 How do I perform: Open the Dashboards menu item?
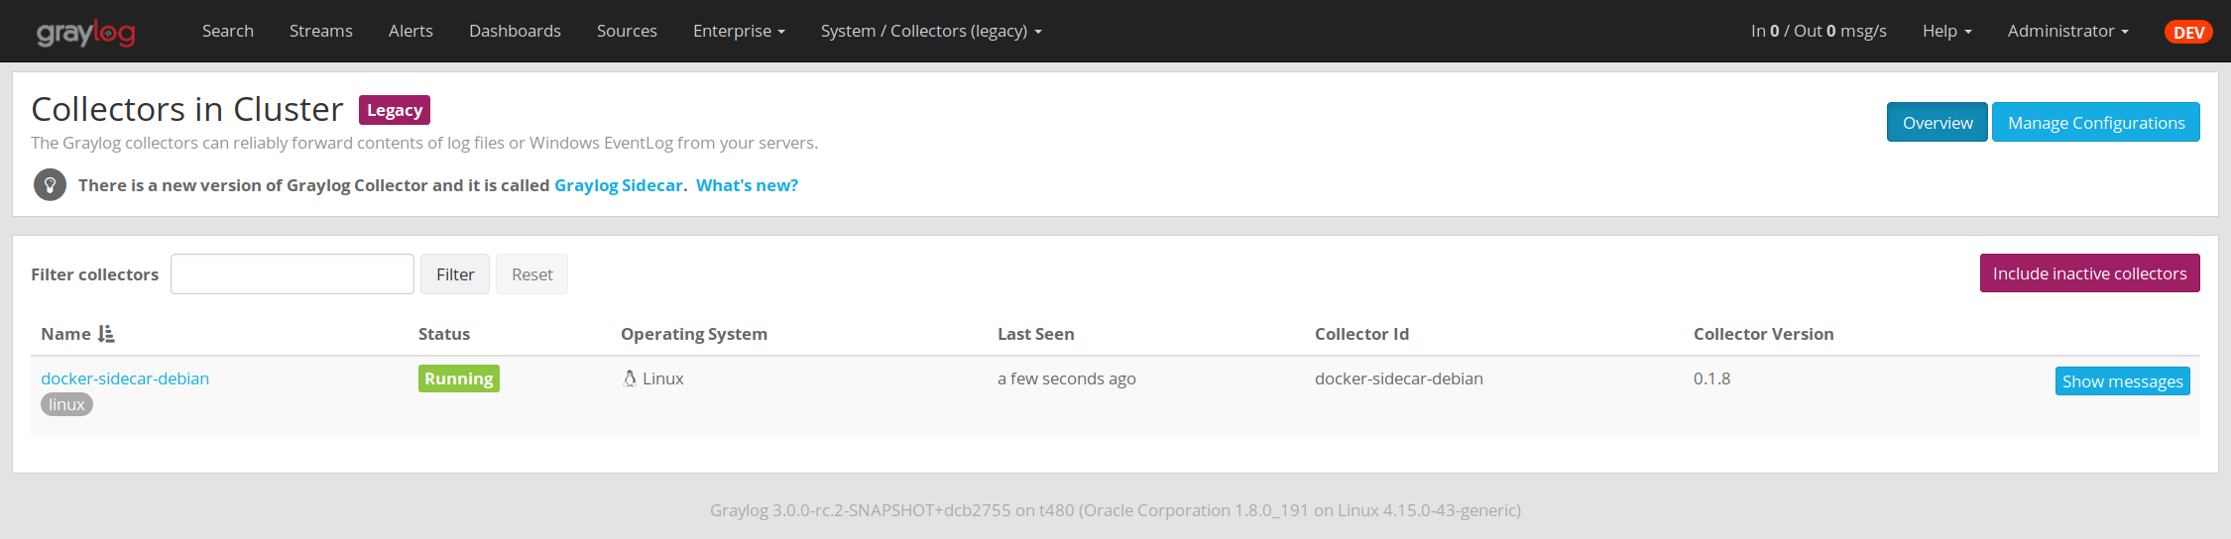[515, 31]
